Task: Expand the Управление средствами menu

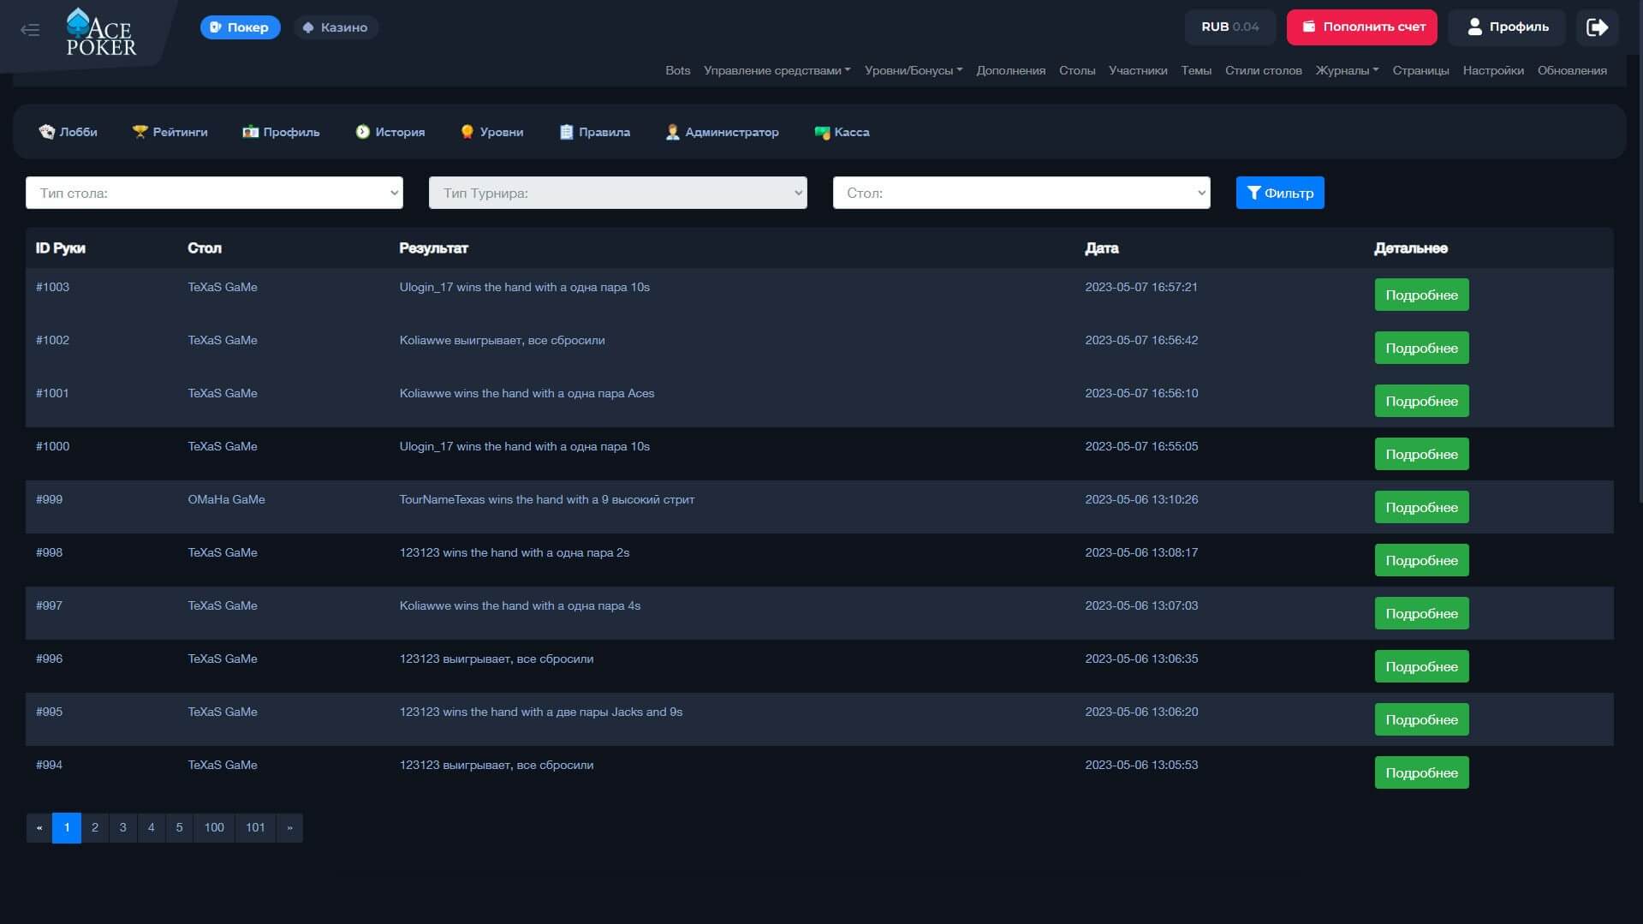Action: tap(777, 70)
